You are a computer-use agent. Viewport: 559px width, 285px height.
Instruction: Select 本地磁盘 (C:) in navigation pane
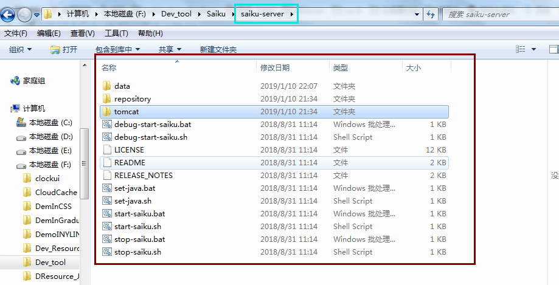pyautogui.click(x=50, y=123)
